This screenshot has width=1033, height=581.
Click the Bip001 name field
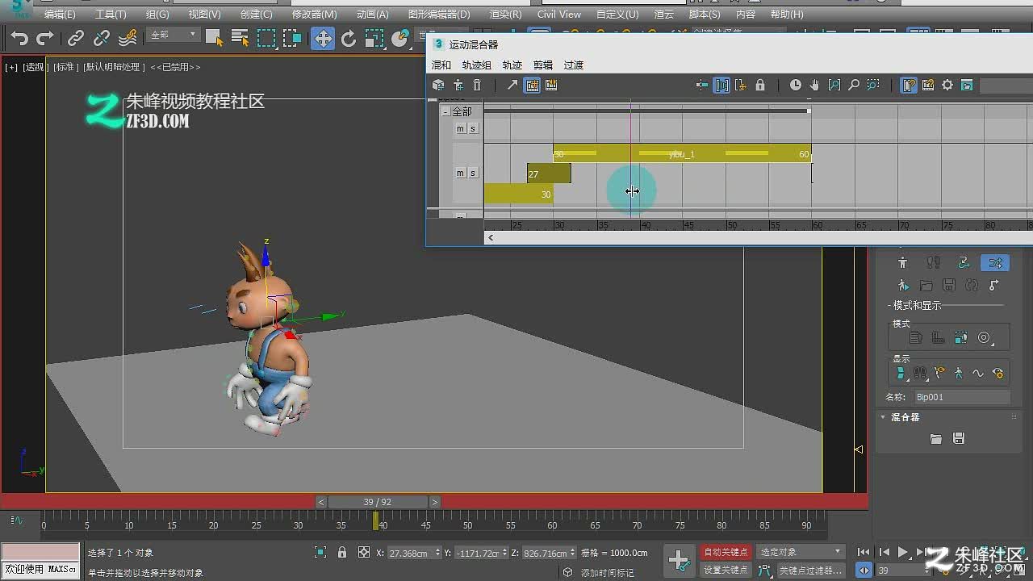pyautogui.click(x=961, y=397)
